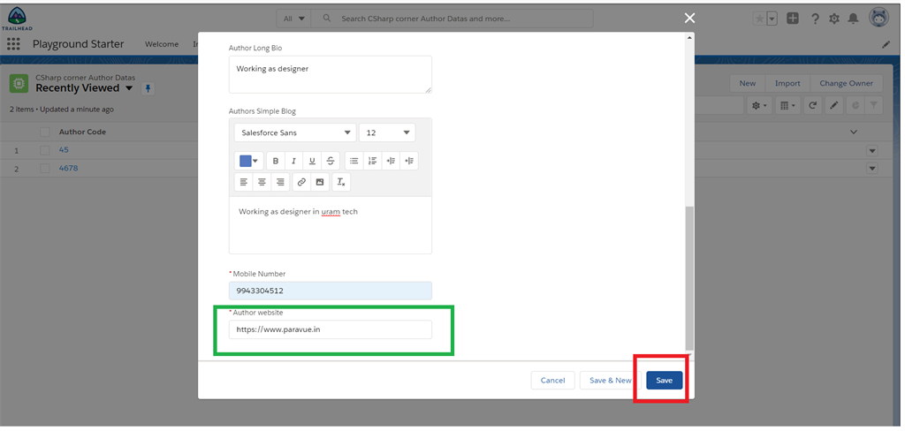The height and width of the screenshot is (431, 905).
Task: Click into the Authors Simple Blog editor body
Action: (331, 225)
